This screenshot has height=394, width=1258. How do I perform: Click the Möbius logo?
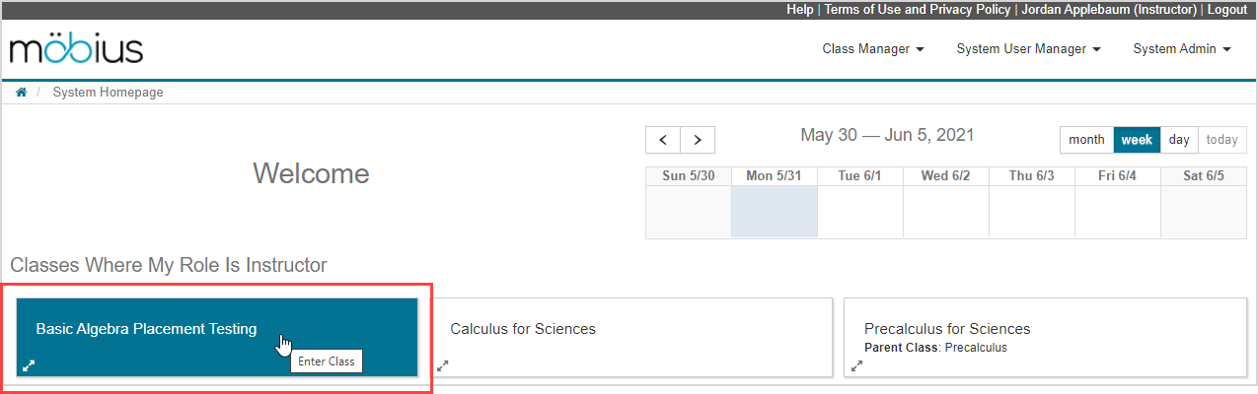click(76, 49)
